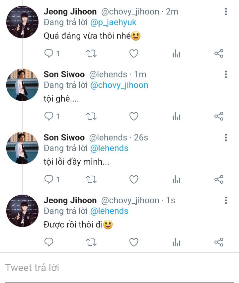Retweet the "Được rồi thôi đi" tweet
Image resolution: width=239 pixels, height=283 pixels.
click(91, 242)
